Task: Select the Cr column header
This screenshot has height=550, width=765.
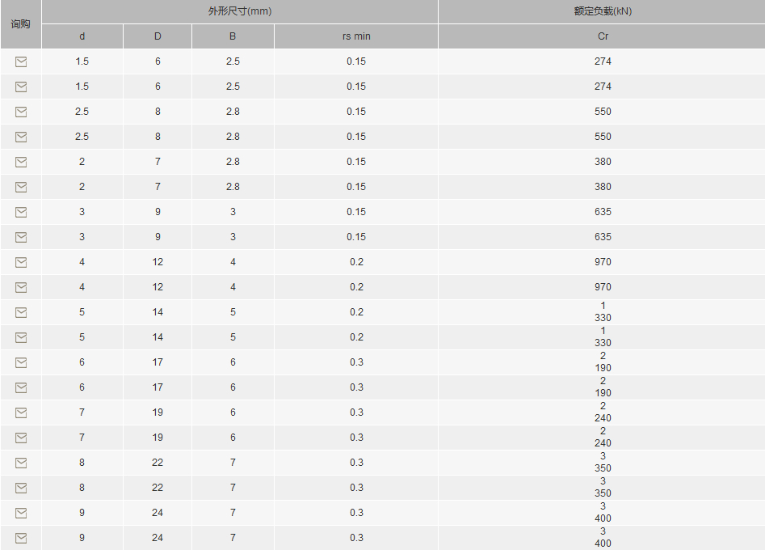Action: 603,36
